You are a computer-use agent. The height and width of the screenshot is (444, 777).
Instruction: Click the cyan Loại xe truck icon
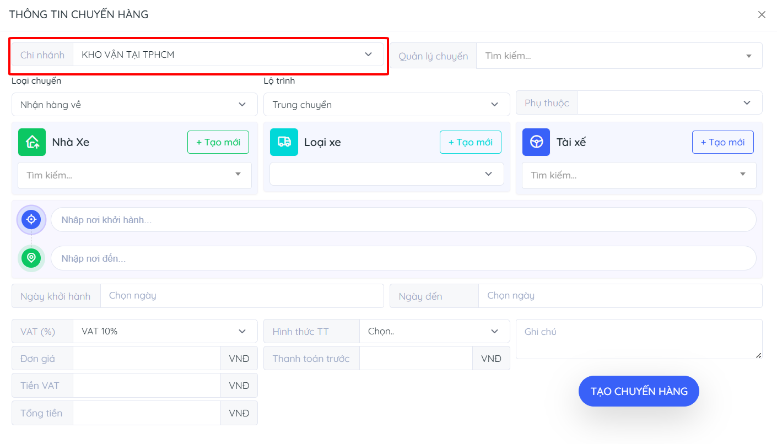[284, 142]
